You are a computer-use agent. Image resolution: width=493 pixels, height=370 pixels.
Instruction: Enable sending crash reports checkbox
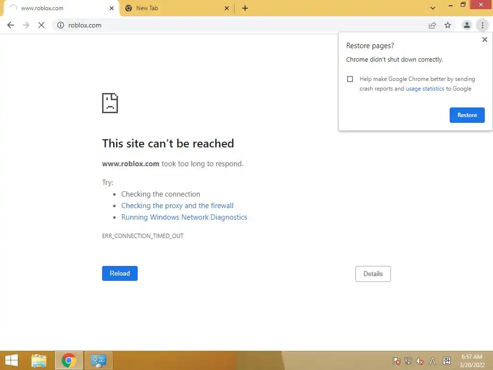pyautogui.click(x=350, y=79)
